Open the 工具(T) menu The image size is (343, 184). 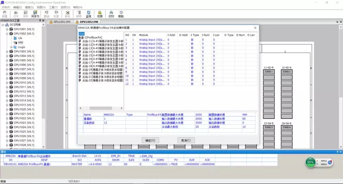point(53,7)
